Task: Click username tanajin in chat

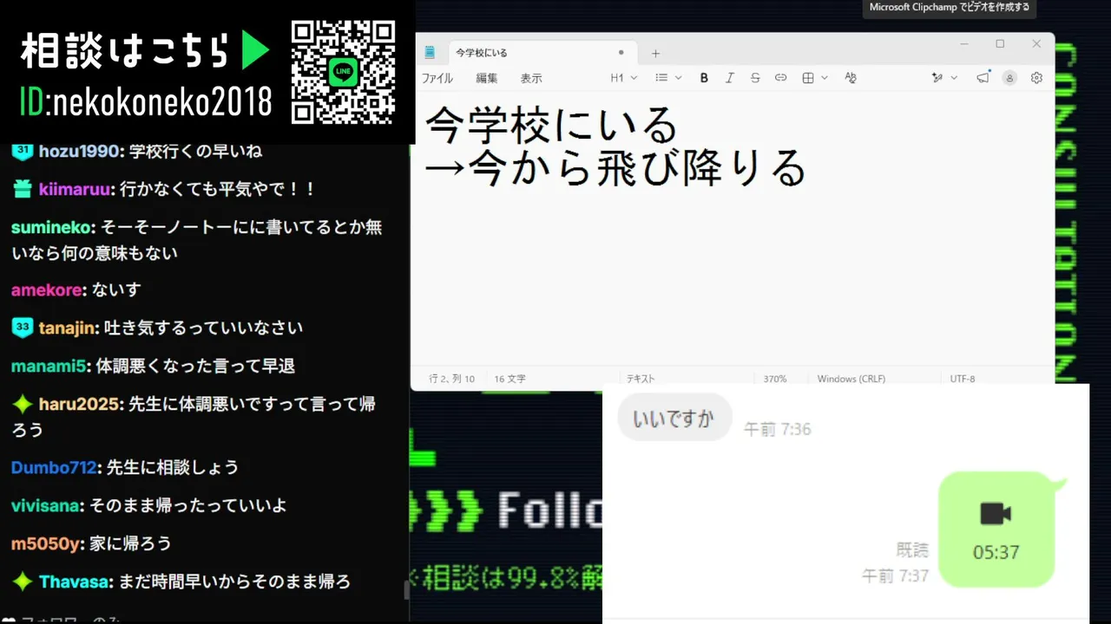Action: [x=69, y=328]
